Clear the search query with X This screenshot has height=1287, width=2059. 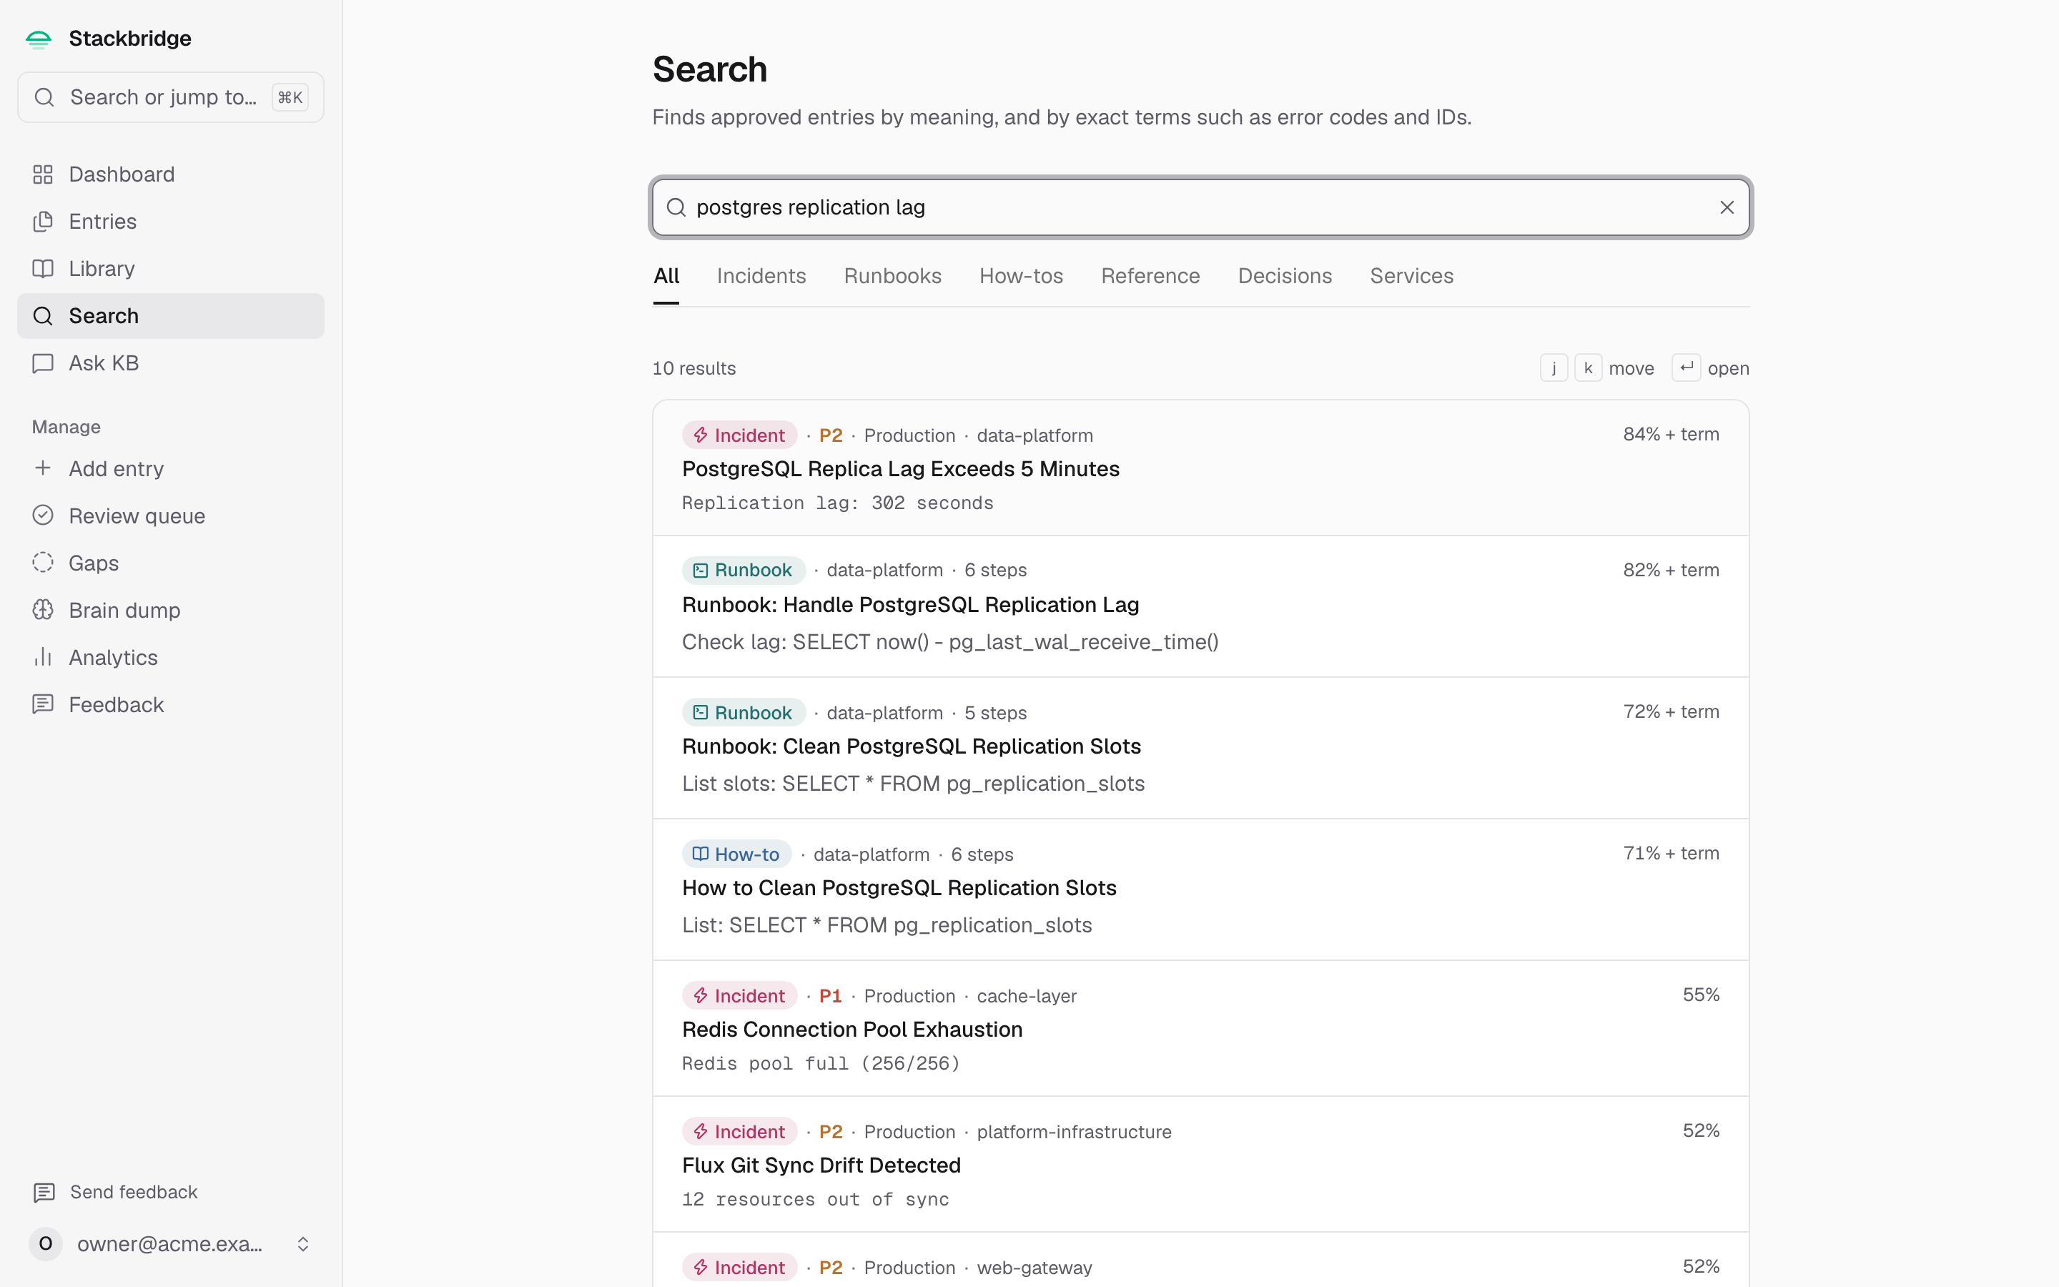(x=1727, y=207)
